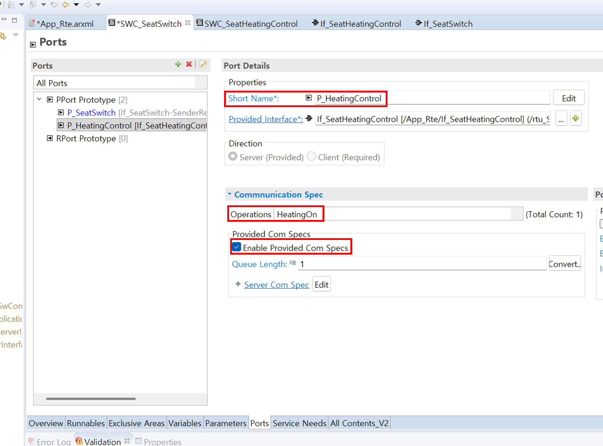The width and height of the screenshot is (603, 446).
Task: Open the Server Com Spec link
Action: [x=277, y=285]
